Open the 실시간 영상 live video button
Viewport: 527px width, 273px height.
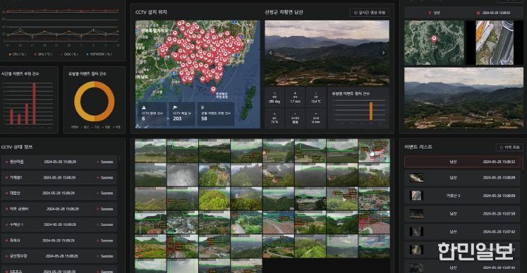370,13
